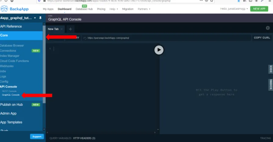This screenshot has height=142, width=273.
Task: Run the query with the Play button
Action: 159,50
